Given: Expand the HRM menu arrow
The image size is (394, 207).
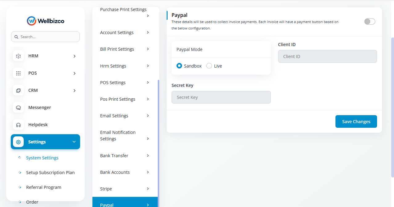Looking at the screenshot, I should click(x=74, y=56).
